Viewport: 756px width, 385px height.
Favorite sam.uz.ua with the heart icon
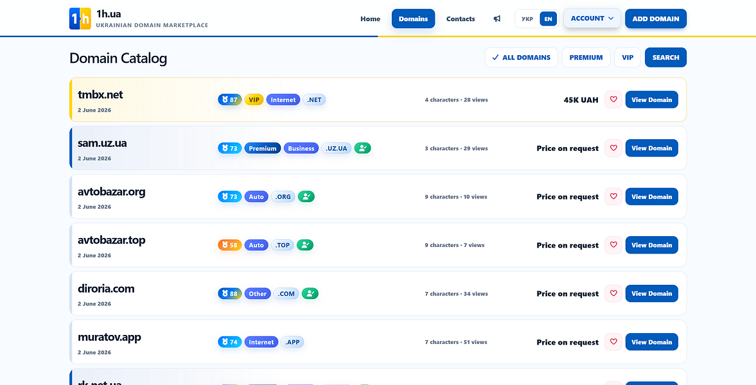click(x=613, y=148)
